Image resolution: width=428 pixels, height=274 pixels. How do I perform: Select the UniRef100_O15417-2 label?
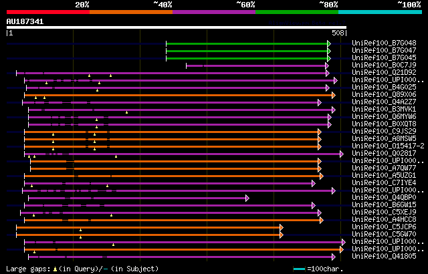tap(388, 146)
